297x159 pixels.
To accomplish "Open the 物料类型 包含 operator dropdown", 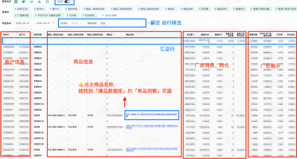I will tap(105, 23).
